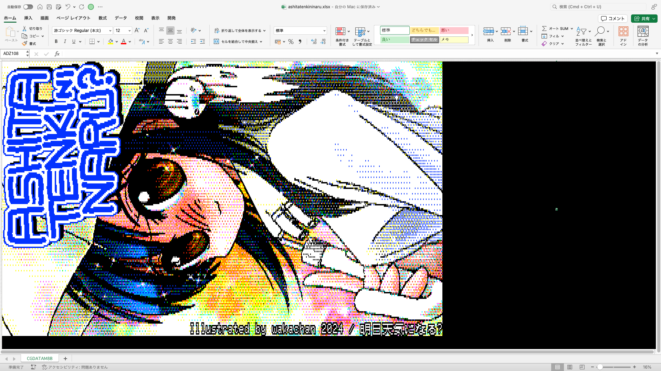
Task: Click the Add-ins icon
Action: 623,32
